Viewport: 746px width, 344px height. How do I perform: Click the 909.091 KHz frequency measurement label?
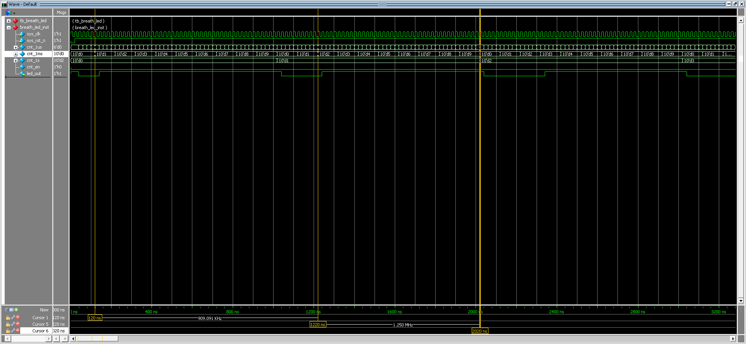(210, 318)
